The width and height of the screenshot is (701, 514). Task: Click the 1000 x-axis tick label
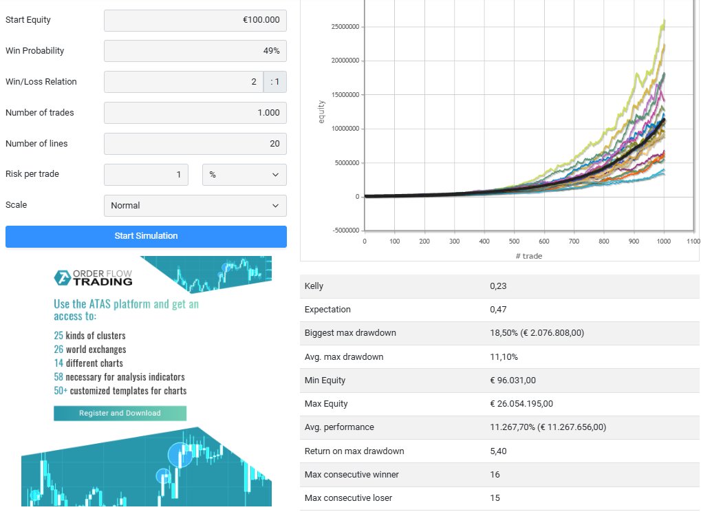(663, 242)
